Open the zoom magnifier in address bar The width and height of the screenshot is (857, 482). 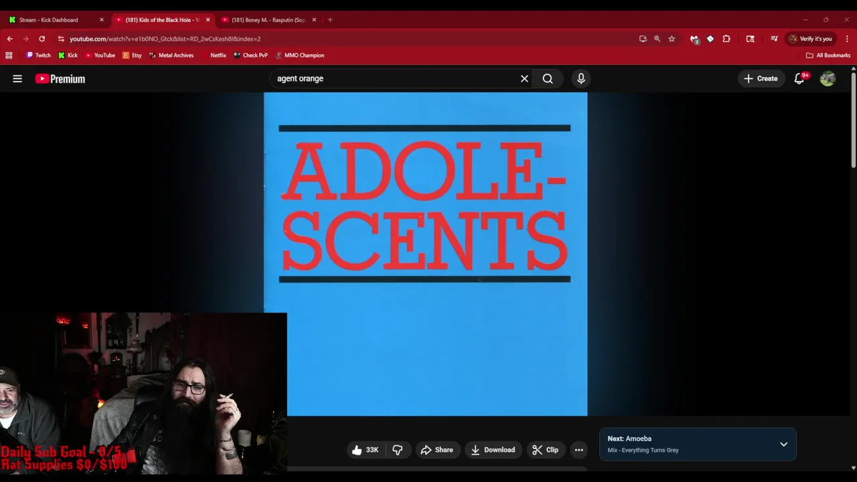(657, 39)
